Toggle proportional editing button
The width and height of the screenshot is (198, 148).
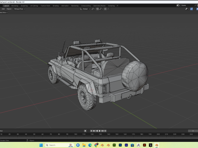(x=105, y=9)
